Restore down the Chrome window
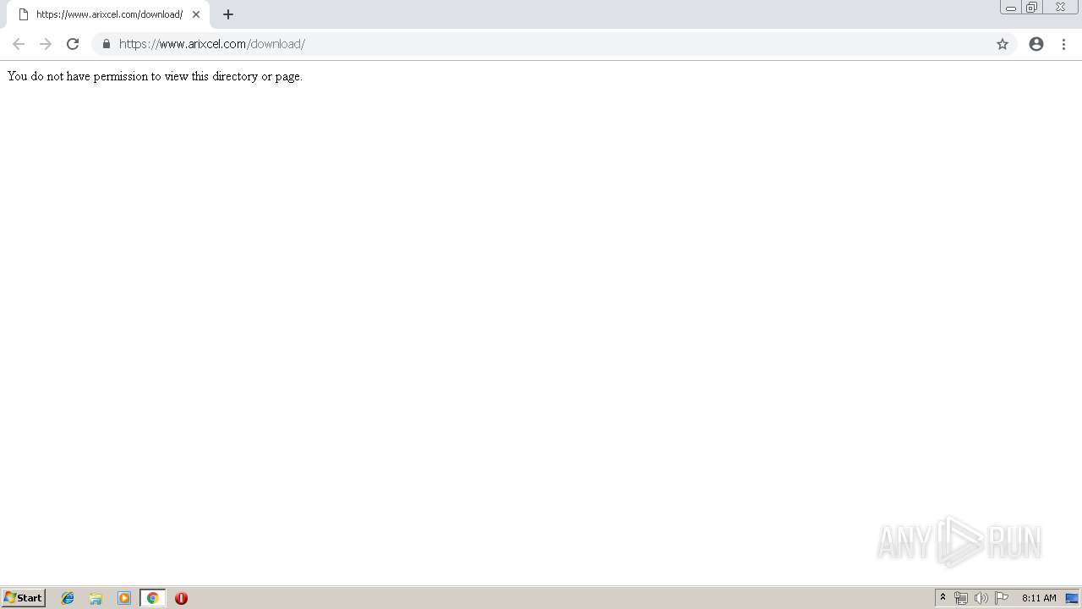 coord(1031,8)
